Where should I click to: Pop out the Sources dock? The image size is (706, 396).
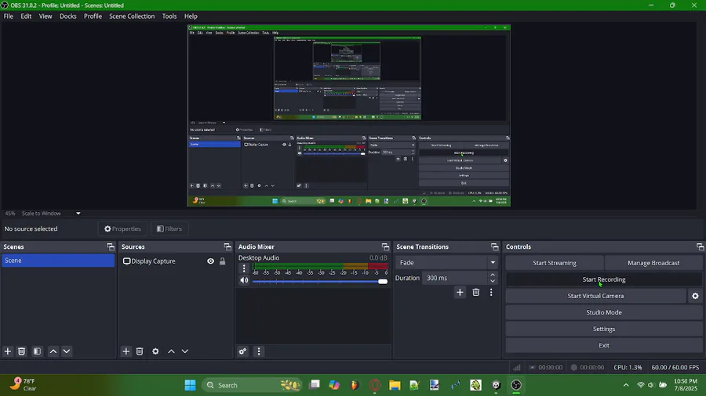click(227, 247)
